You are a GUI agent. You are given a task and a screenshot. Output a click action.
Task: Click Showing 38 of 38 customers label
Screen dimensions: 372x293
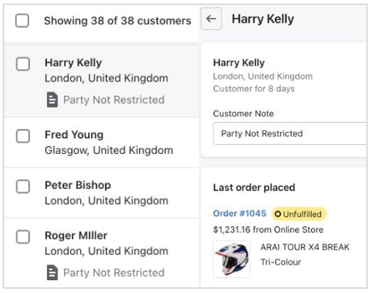[117, 21]
